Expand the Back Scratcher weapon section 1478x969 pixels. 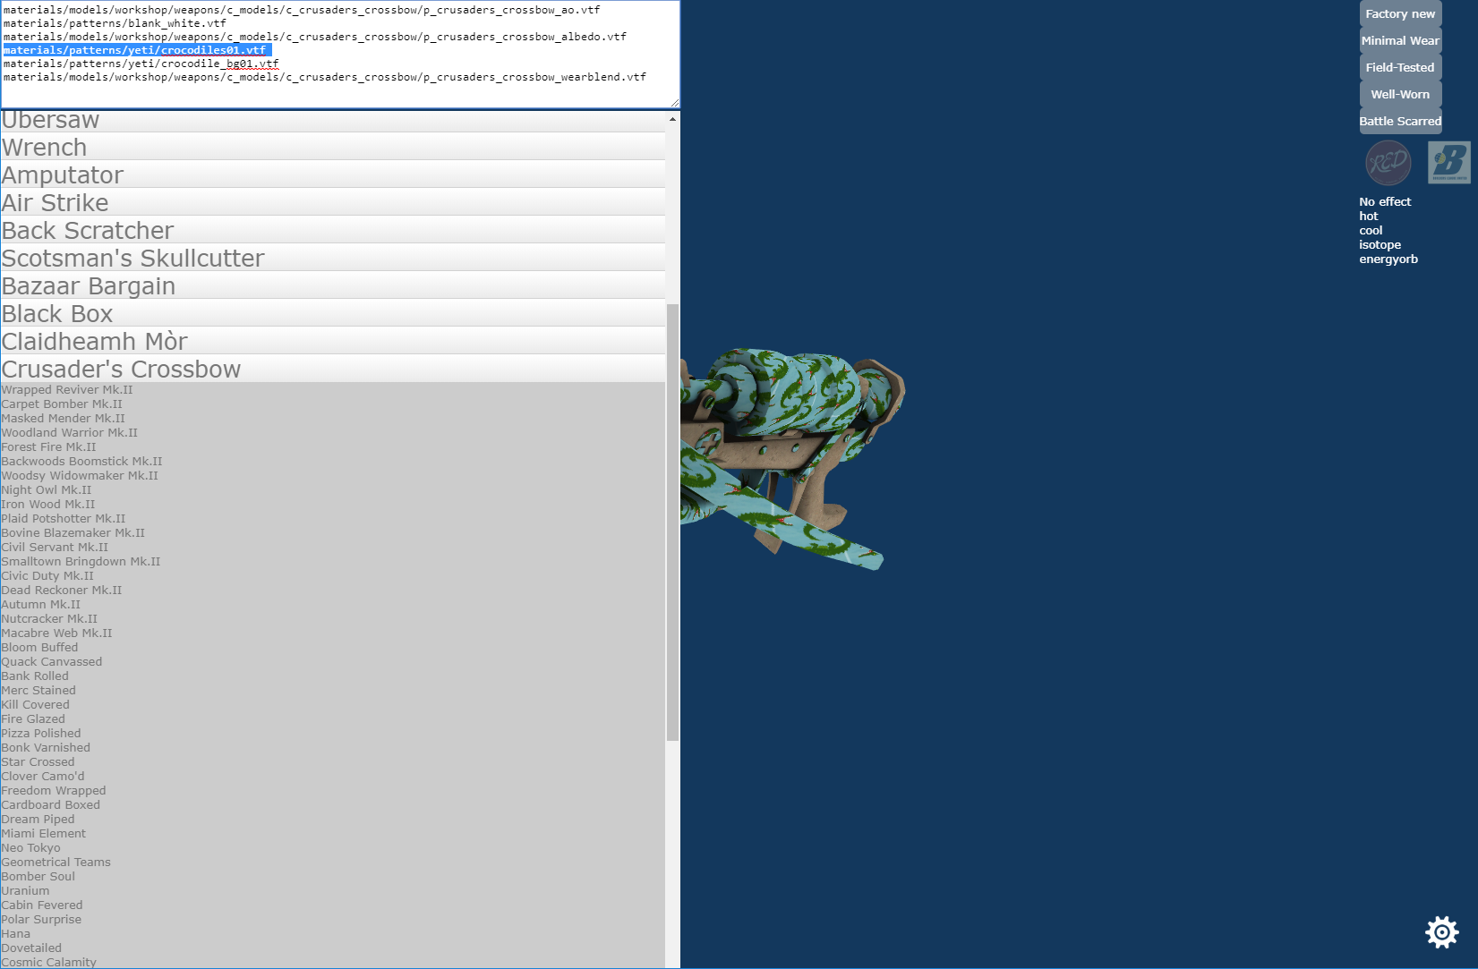(x=333, y=230)
